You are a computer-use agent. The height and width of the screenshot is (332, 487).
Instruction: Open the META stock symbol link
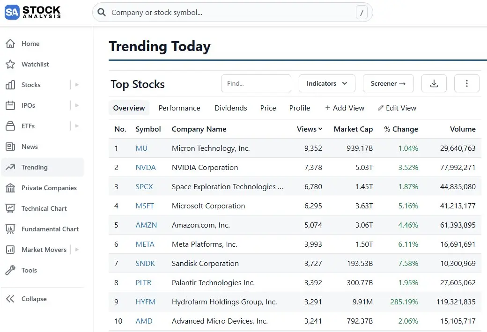145,244
